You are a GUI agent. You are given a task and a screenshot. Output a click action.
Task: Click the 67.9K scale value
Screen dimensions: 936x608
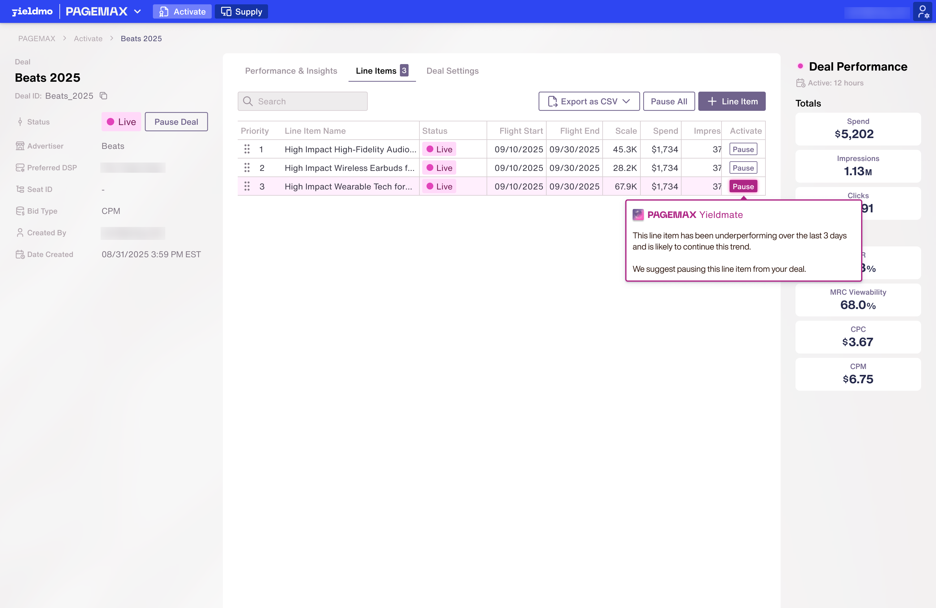click(x=625, y=186)
